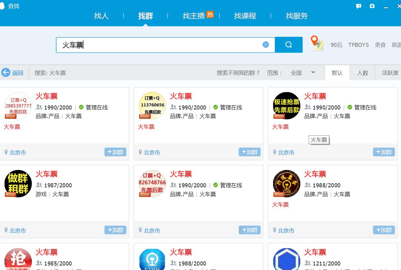Click the QQ penguin logo in the title bar
Image resolution: width=401 pixels, height=270 pixels.
(2, 6)
